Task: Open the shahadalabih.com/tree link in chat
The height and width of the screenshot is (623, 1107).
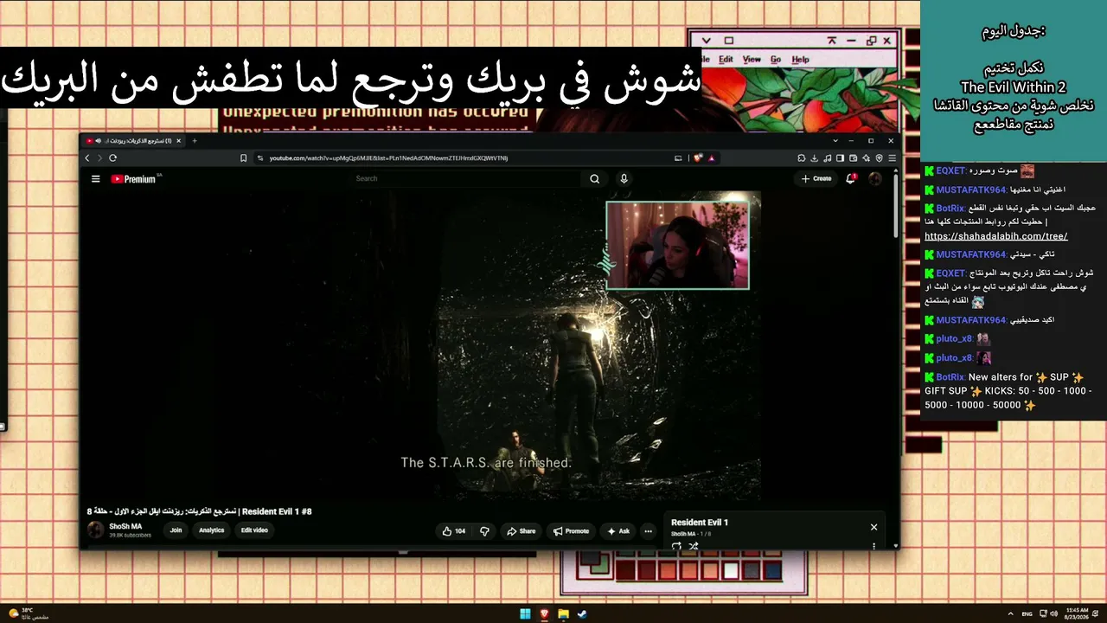Action: point(995,236)
